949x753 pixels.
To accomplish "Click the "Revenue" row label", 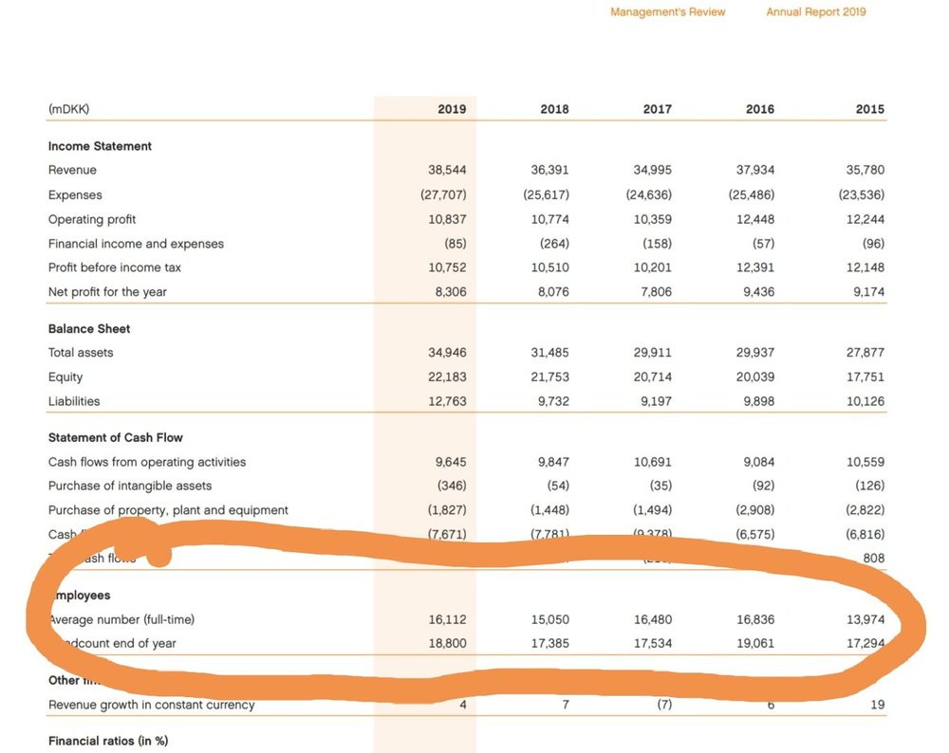I will (x=72, y=170).
